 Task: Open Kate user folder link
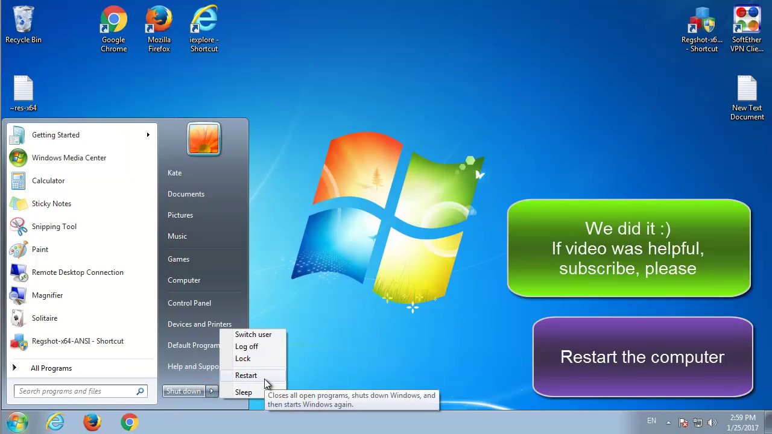point(174,173)
